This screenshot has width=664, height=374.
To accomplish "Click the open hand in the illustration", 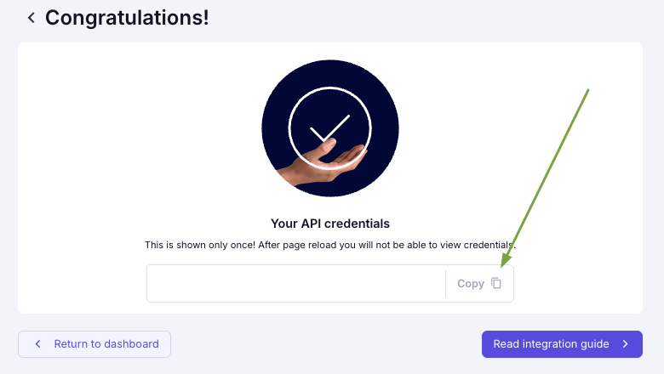I will (323, 162).
